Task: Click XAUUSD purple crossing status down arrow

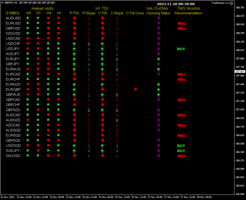Action: coord(159,155)
